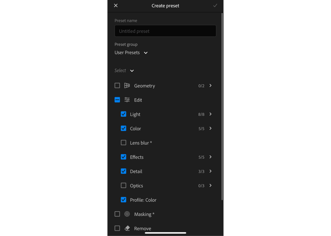Screen dimensions: 331x236
Task: Dismiss the dialog with the X icon
Action: coord(115,6)
